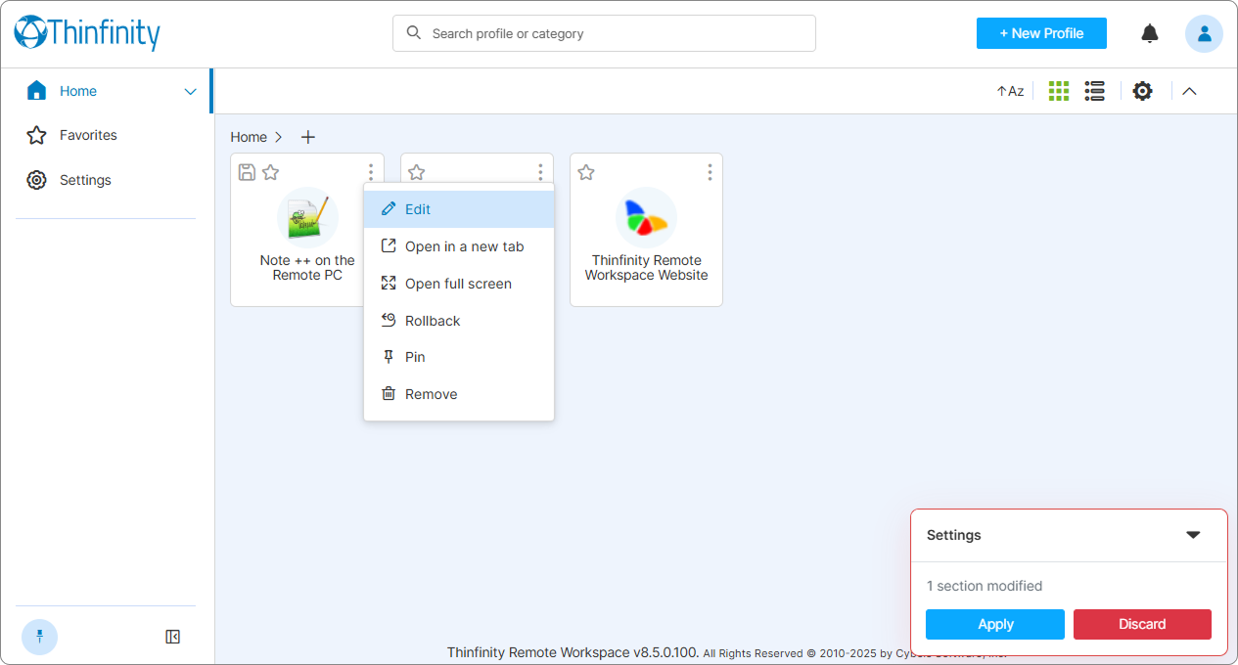This screenshot has width=1238, height=665.
Task: Switch to list view
Action: (1095, 91)
